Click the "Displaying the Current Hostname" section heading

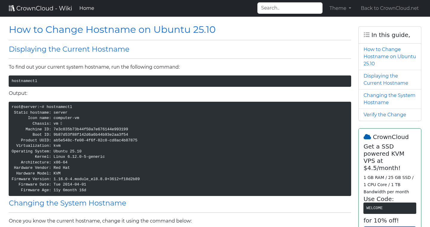tap(69, 49)
